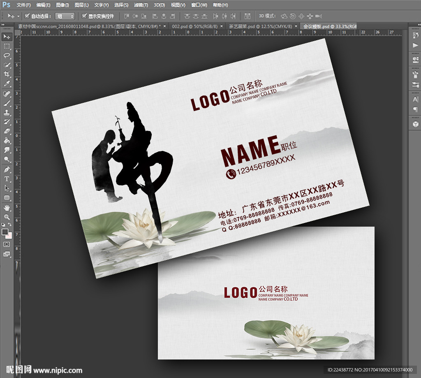Viewport: 421px width, 378px height.
Task: Open the Brush Presets panel icon
Action: tap(415, 74)
